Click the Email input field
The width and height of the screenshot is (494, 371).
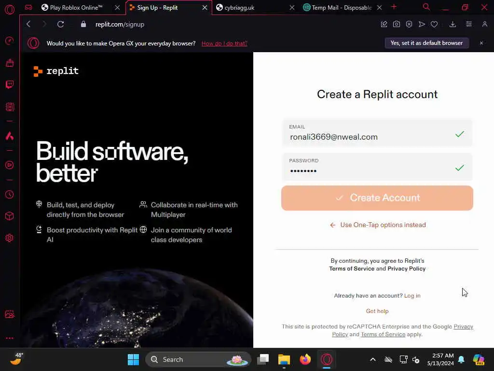click(377, 133)
